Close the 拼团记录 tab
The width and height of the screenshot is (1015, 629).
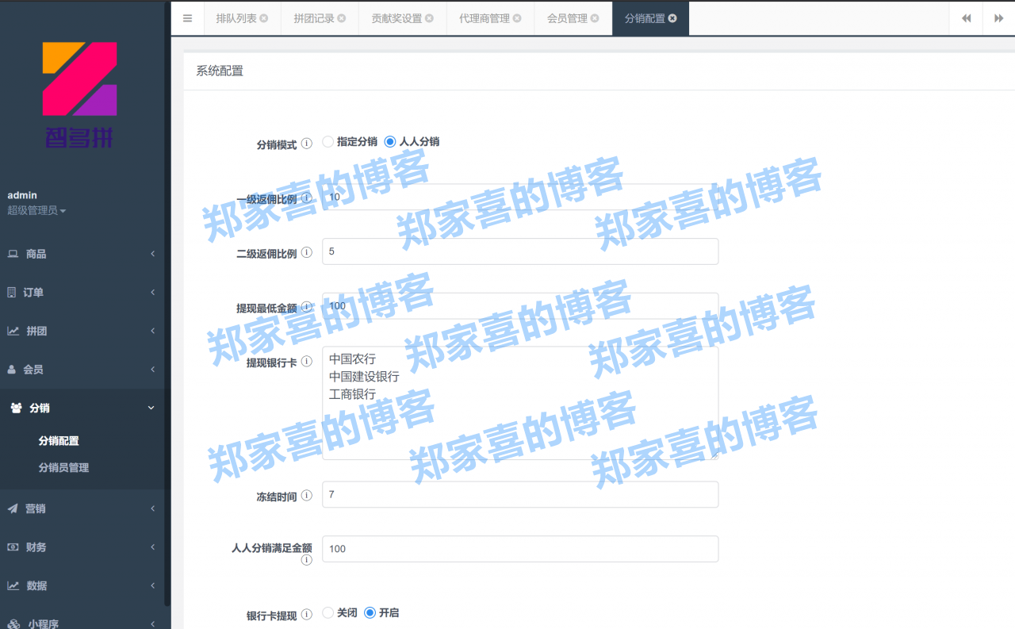(x=342, y=18)
